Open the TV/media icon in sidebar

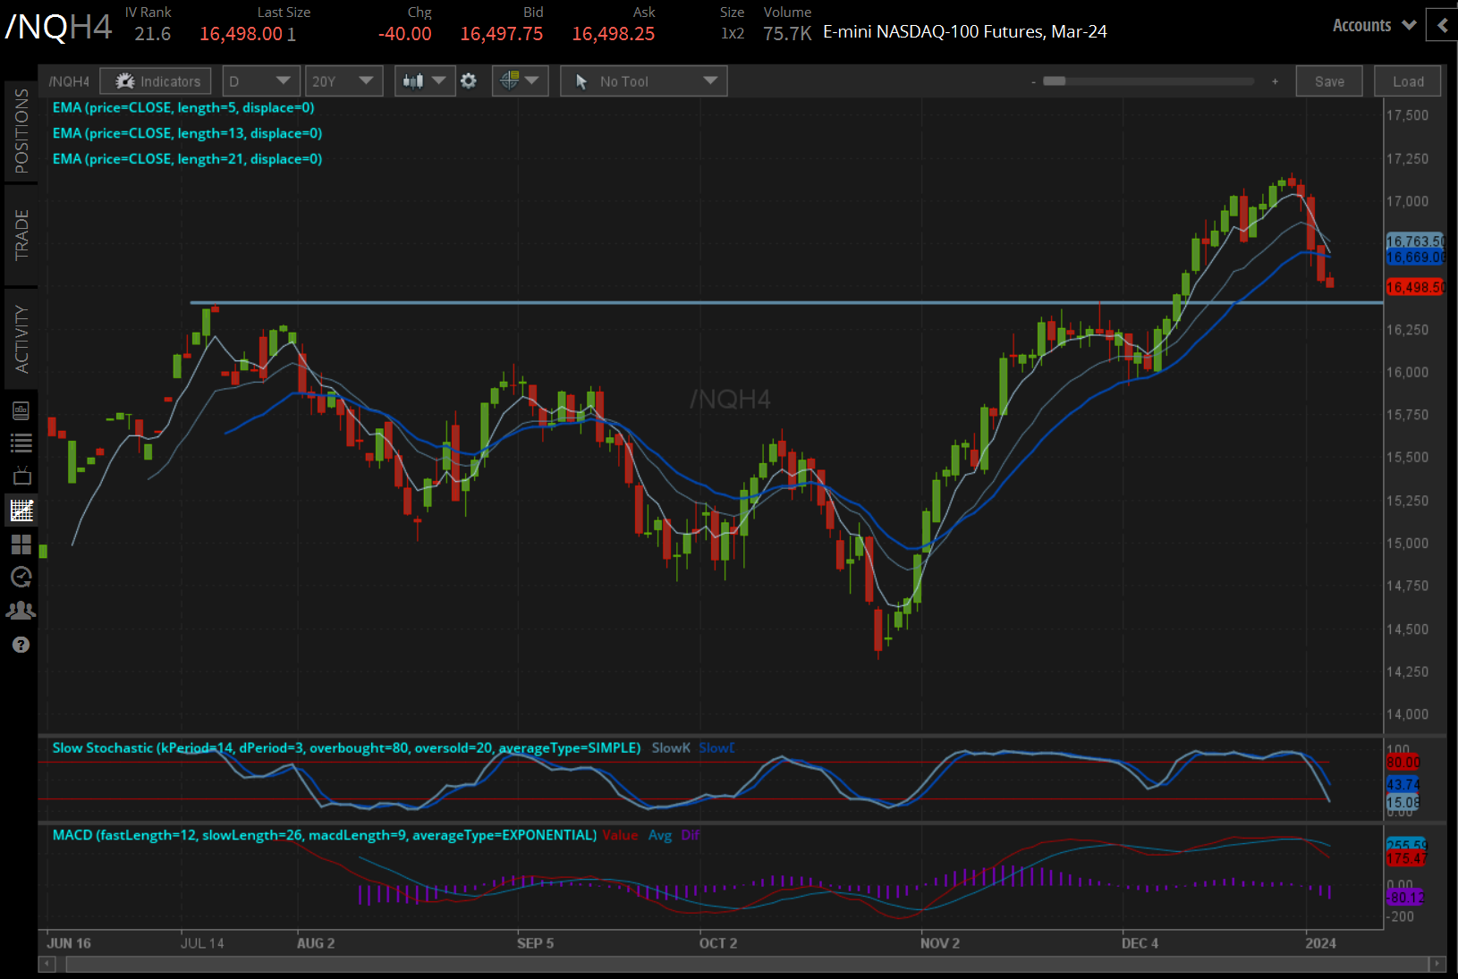[x=21, y=476]
